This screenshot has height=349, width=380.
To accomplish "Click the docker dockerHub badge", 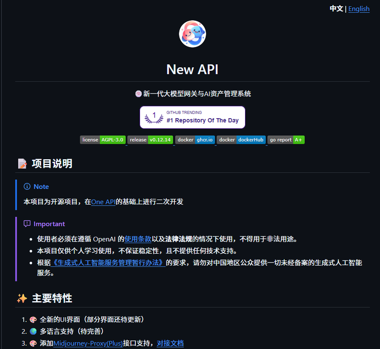I will [241, 140].
